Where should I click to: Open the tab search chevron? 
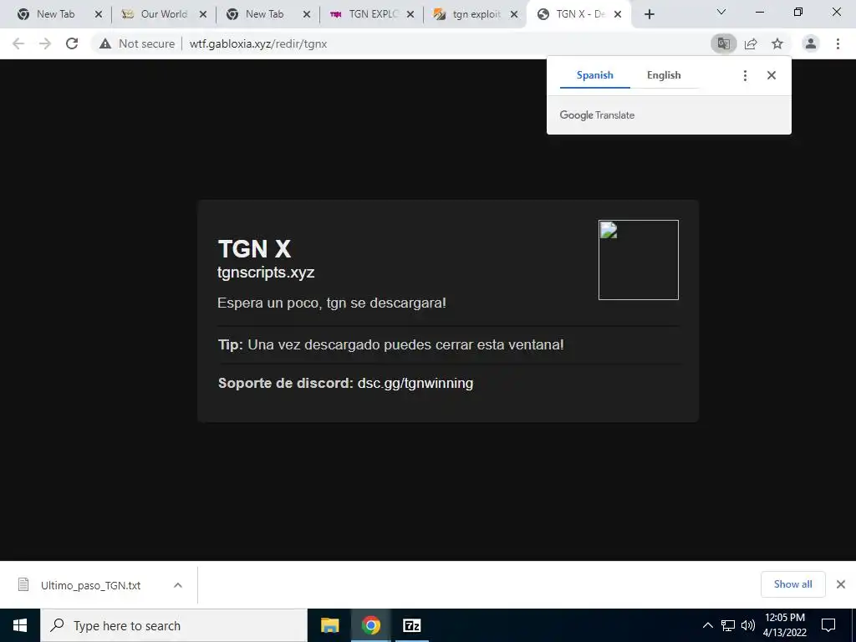(x=721, y=12)
